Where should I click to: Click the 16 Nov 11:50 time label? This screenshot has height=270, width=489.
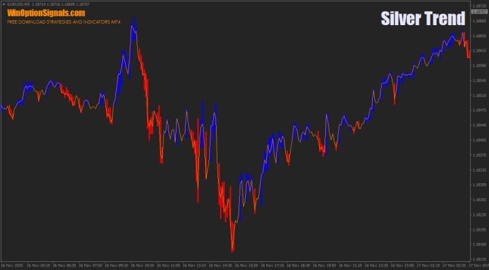click(168, 266)
